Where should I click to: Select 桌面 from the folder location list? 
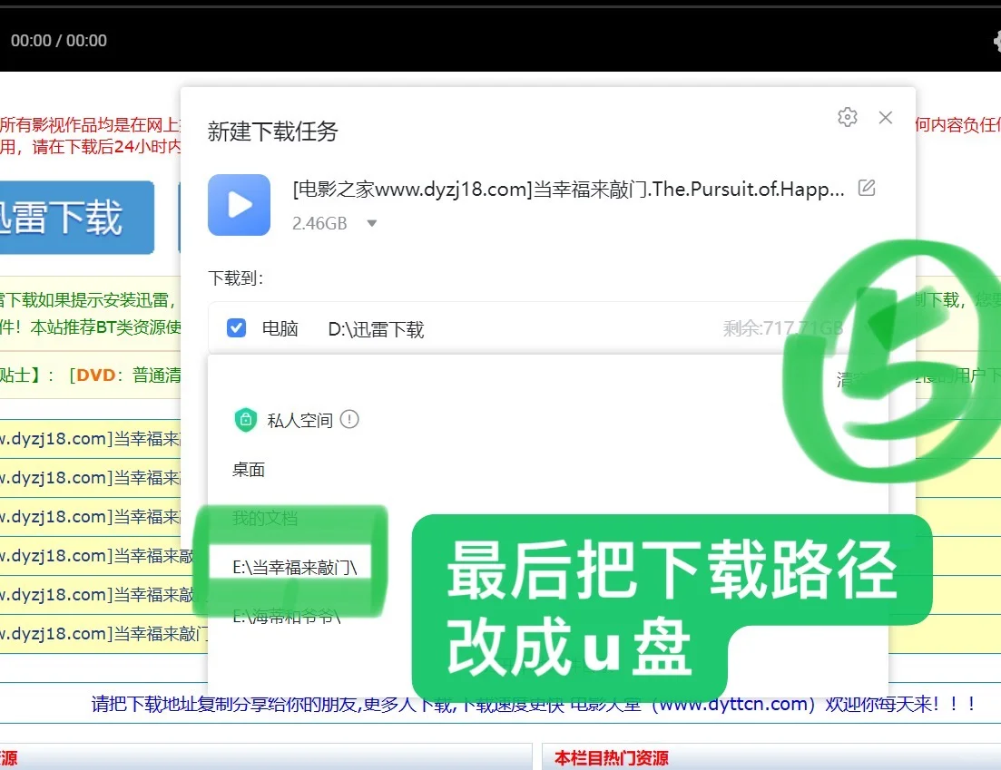(x=247, y=469)
